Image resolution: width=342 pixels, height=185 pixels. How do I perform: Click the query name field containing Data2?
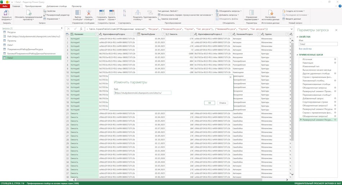tap(318, 44)
